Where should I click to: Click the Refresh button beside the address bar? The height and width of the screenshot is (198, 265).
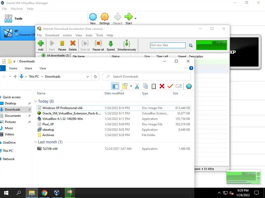[x=95, y=77]
